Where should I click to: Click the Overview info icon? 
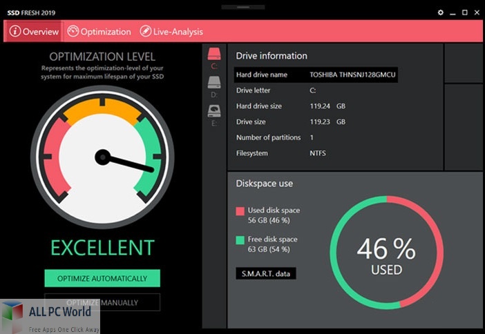click(15, 31)
